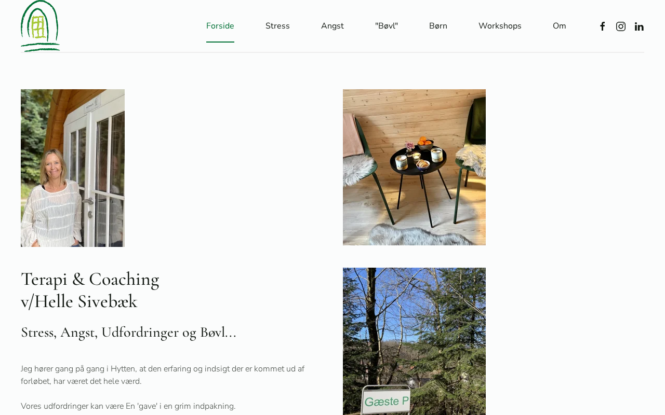Navigate to the Angst page

coord(332,26)
